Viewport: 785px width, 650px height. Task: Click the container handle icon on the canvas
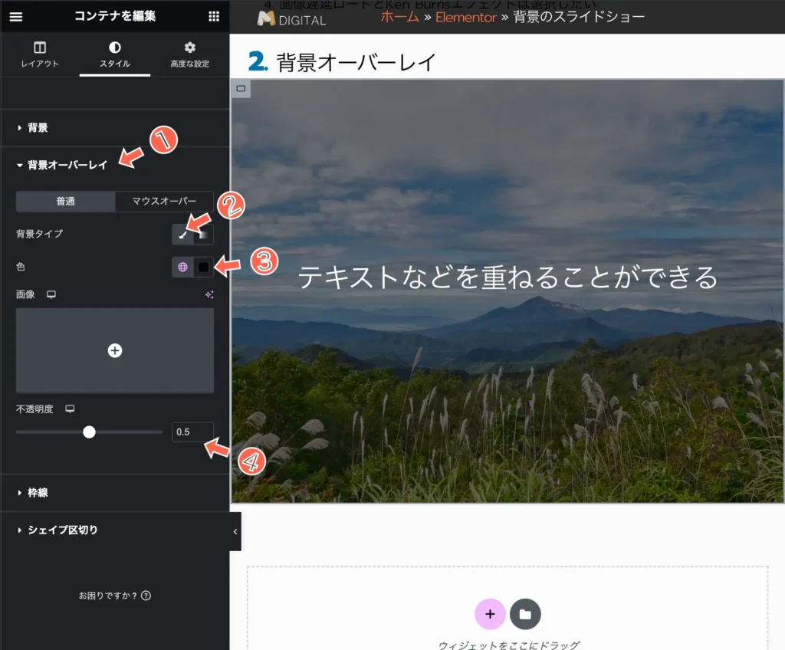point(241,89)
